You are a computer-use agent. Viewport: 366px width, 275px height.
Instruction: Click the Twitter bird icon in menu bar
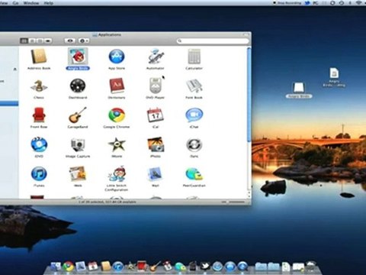coord(308,3)
